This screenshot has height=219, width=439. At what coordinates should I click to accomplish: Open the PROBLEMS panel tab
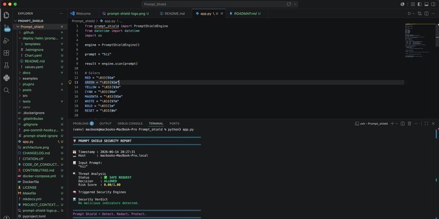[x=83, y=124]
